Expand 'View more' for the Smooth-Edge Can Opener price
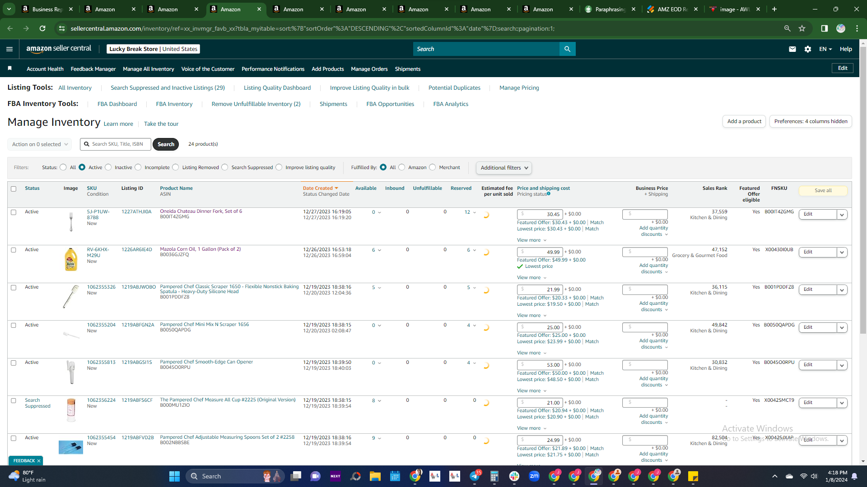This screenshot has width=867, height=487. pyautogui.click(x=532, y=391)
